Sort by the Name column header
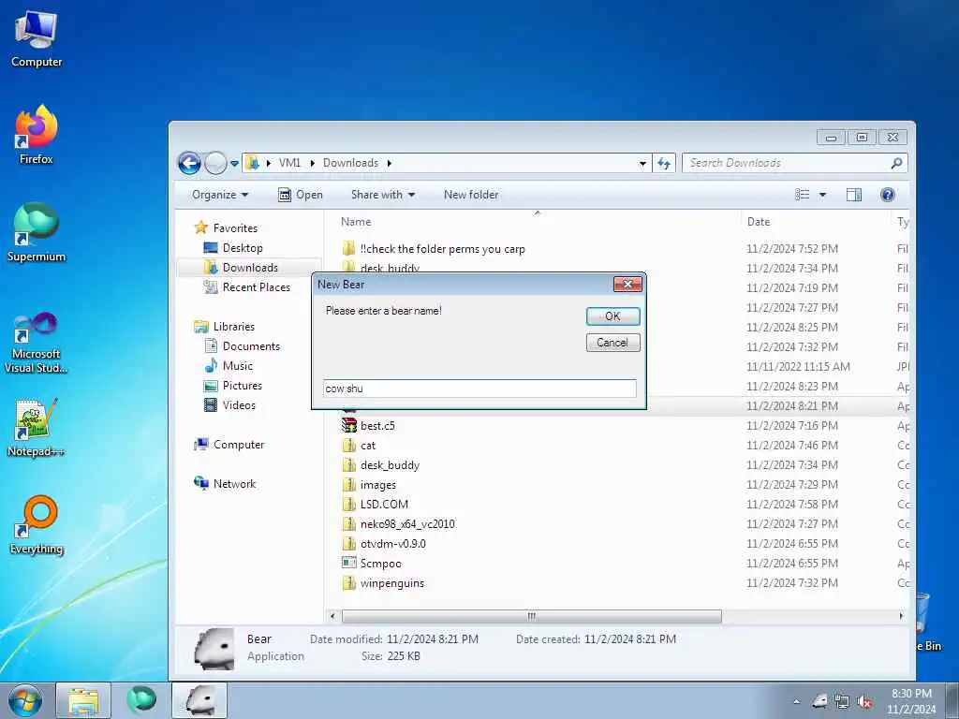 tap(356, 221)
